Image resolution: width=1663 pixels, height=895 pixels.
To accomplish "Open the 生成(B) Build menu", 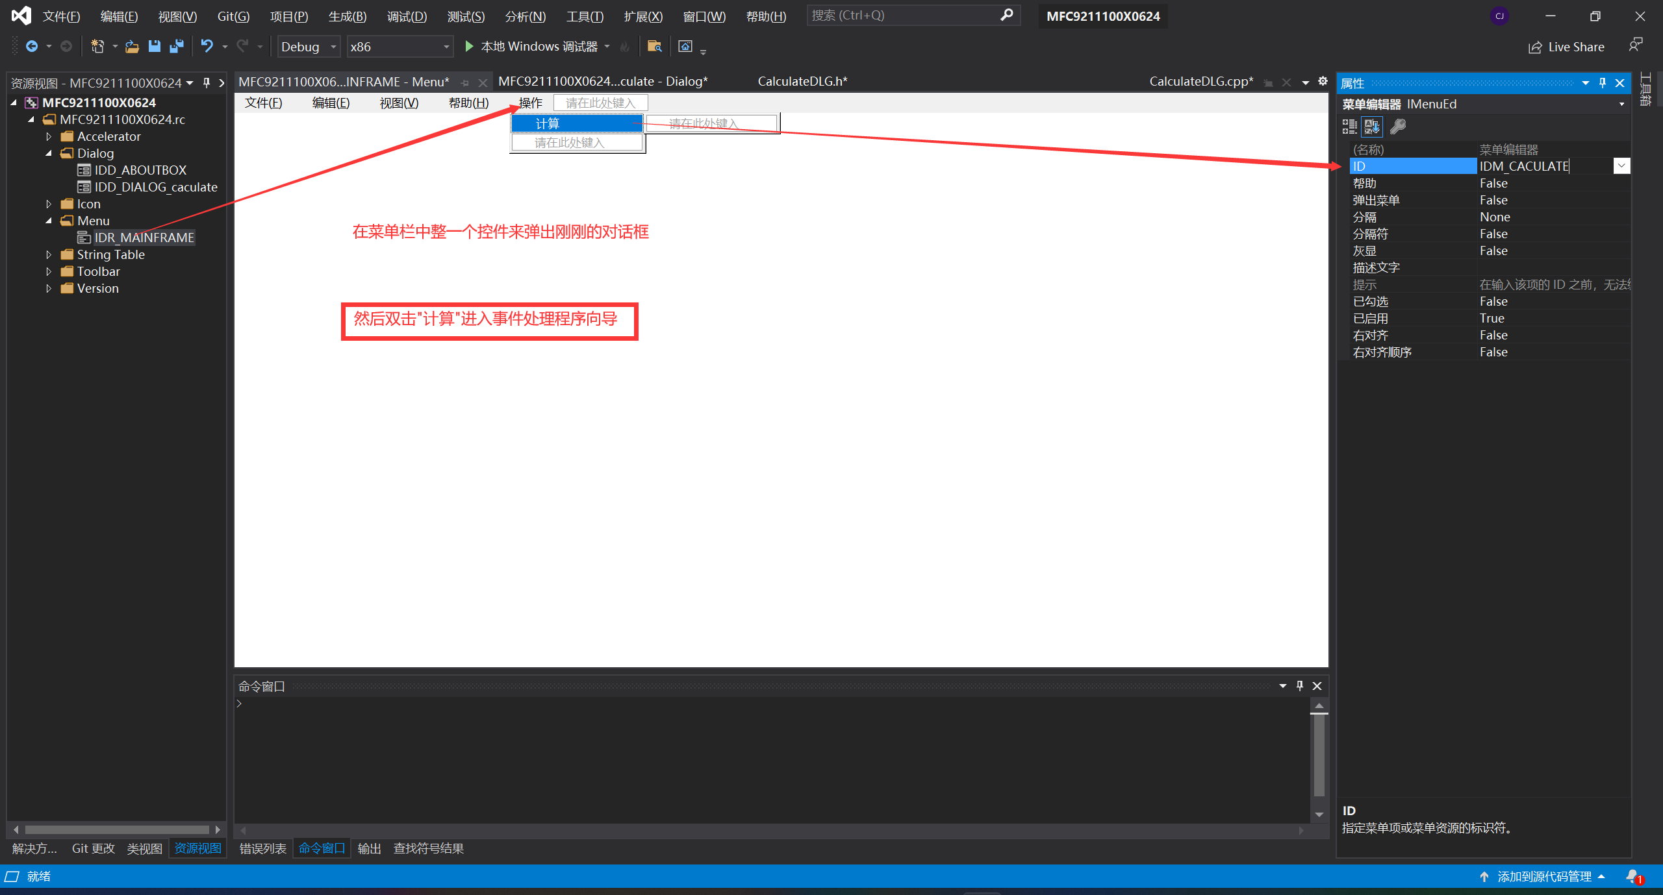I will point(347,16).
